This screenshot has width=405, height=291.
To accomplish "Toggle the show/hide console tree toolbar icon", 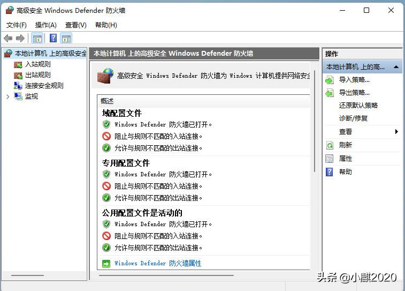I will (x=37, y=39).
